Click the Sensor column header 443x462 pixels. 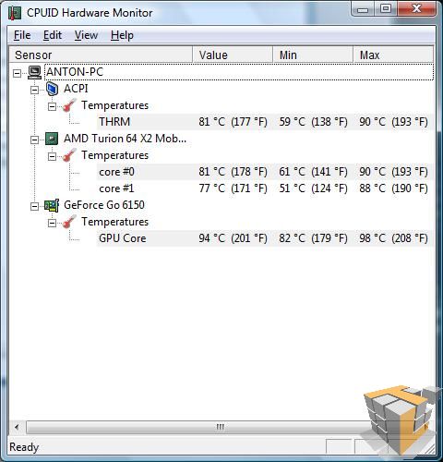click(x=101, y=55)
